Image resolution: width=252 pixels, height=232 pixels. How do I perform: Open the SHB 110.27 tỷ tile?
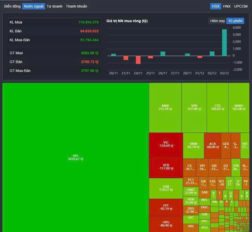166,188
